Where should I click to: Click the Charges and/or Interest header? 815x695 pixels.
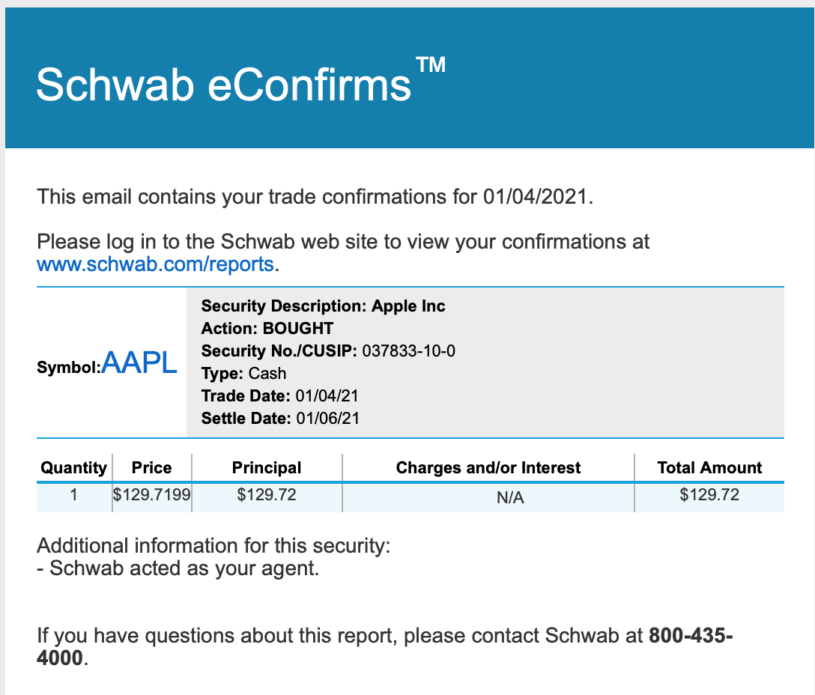488,467
